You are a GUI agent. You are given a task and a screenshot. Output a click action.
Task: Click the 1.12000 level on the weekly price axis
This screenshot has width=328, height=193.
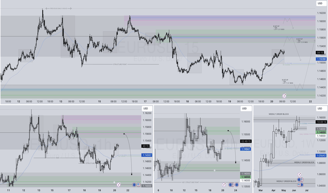pyautogui.click(x=321, y=140)
